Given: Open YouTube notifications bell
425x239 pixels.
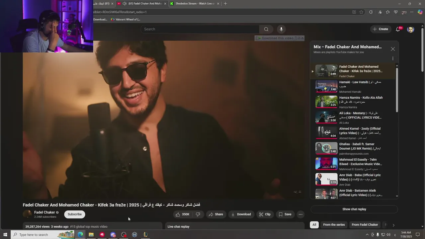Looking at the screenshot, I should 398,29.
